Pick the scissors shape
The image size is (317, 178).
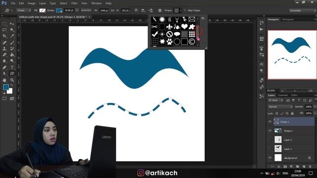pyautogui.click(x=155, y=27)
